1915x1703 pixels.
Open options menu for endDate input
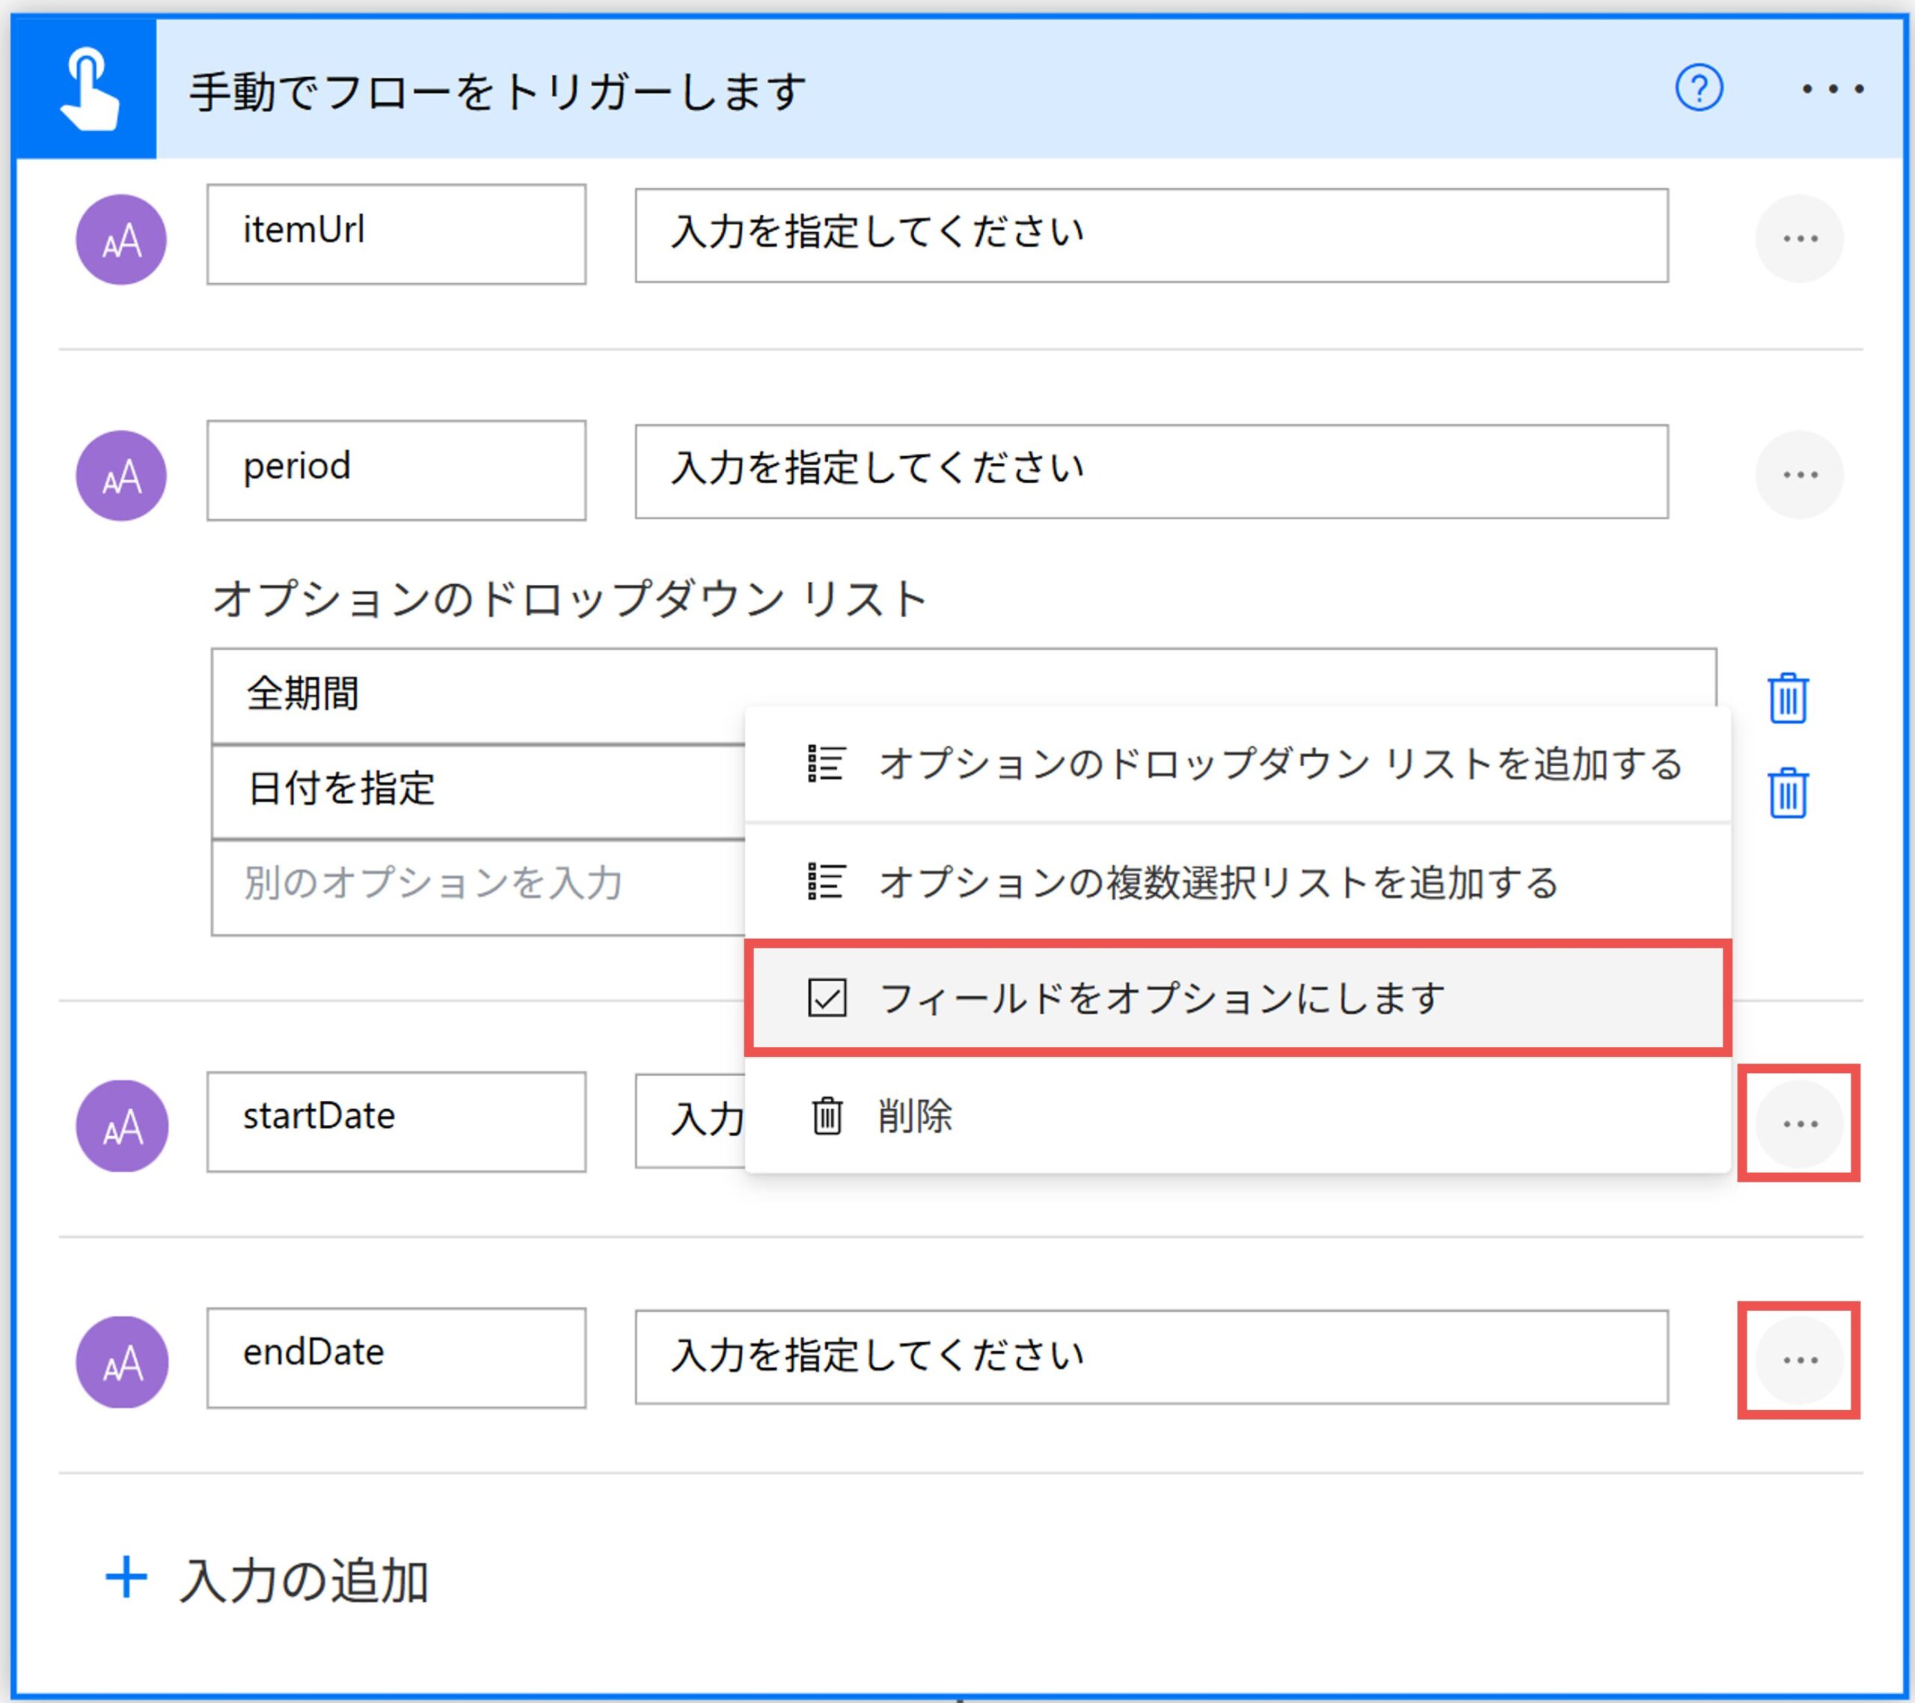(x=1799, y=1360)
